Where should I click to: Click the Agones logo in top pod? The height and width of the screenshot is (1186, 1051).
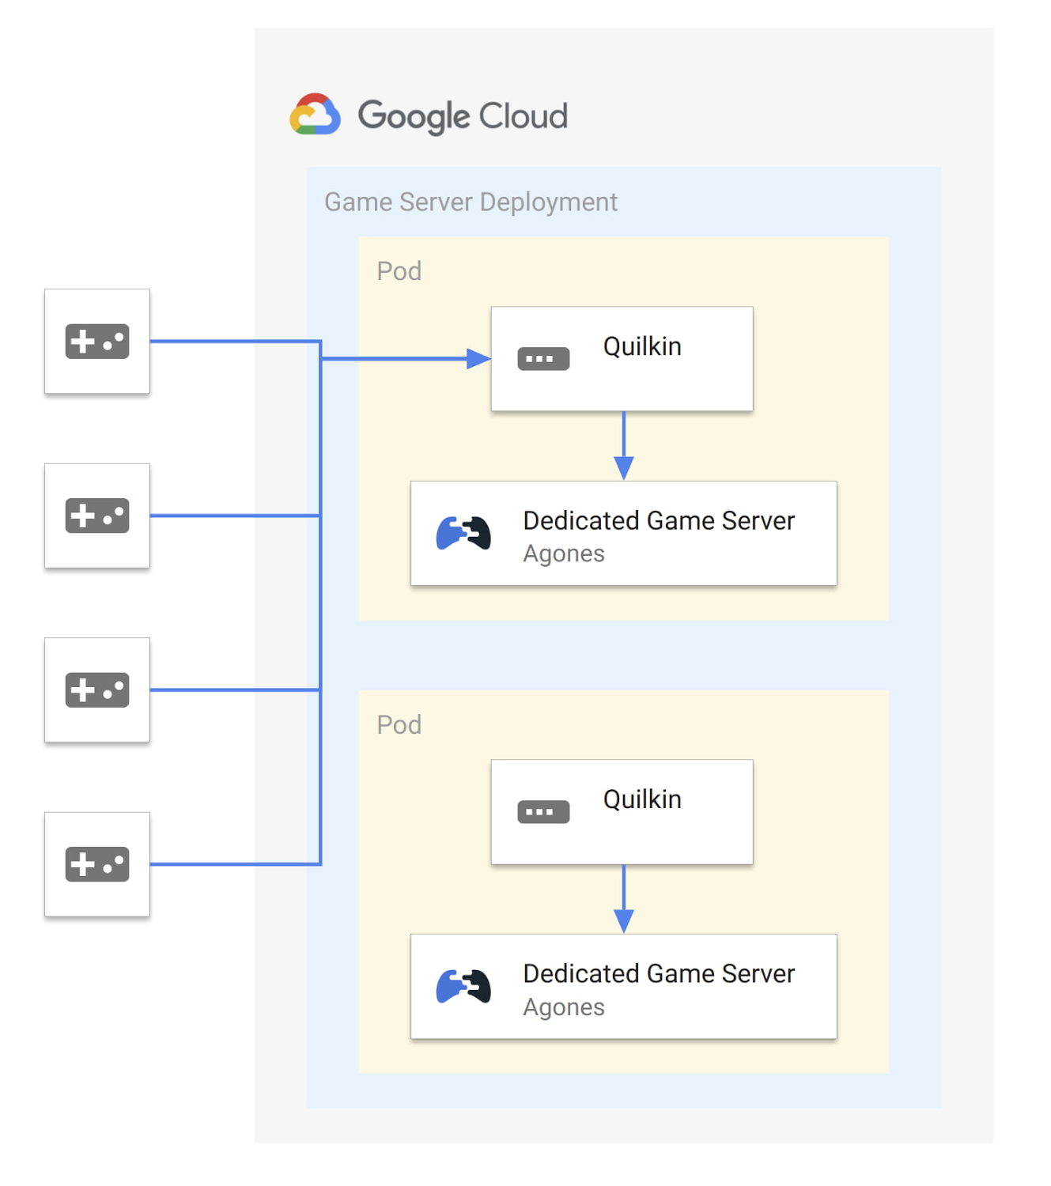click(463, 533)
